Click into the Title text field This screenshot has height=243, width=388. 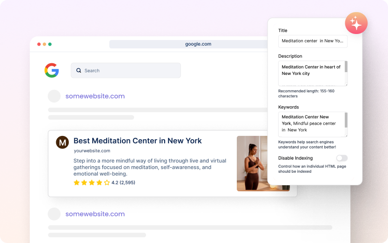pyautogui.click(x=313, y=41)
